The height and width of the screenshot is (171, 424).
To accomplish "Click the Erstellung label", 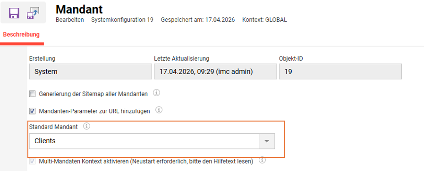I will (42, 58).
